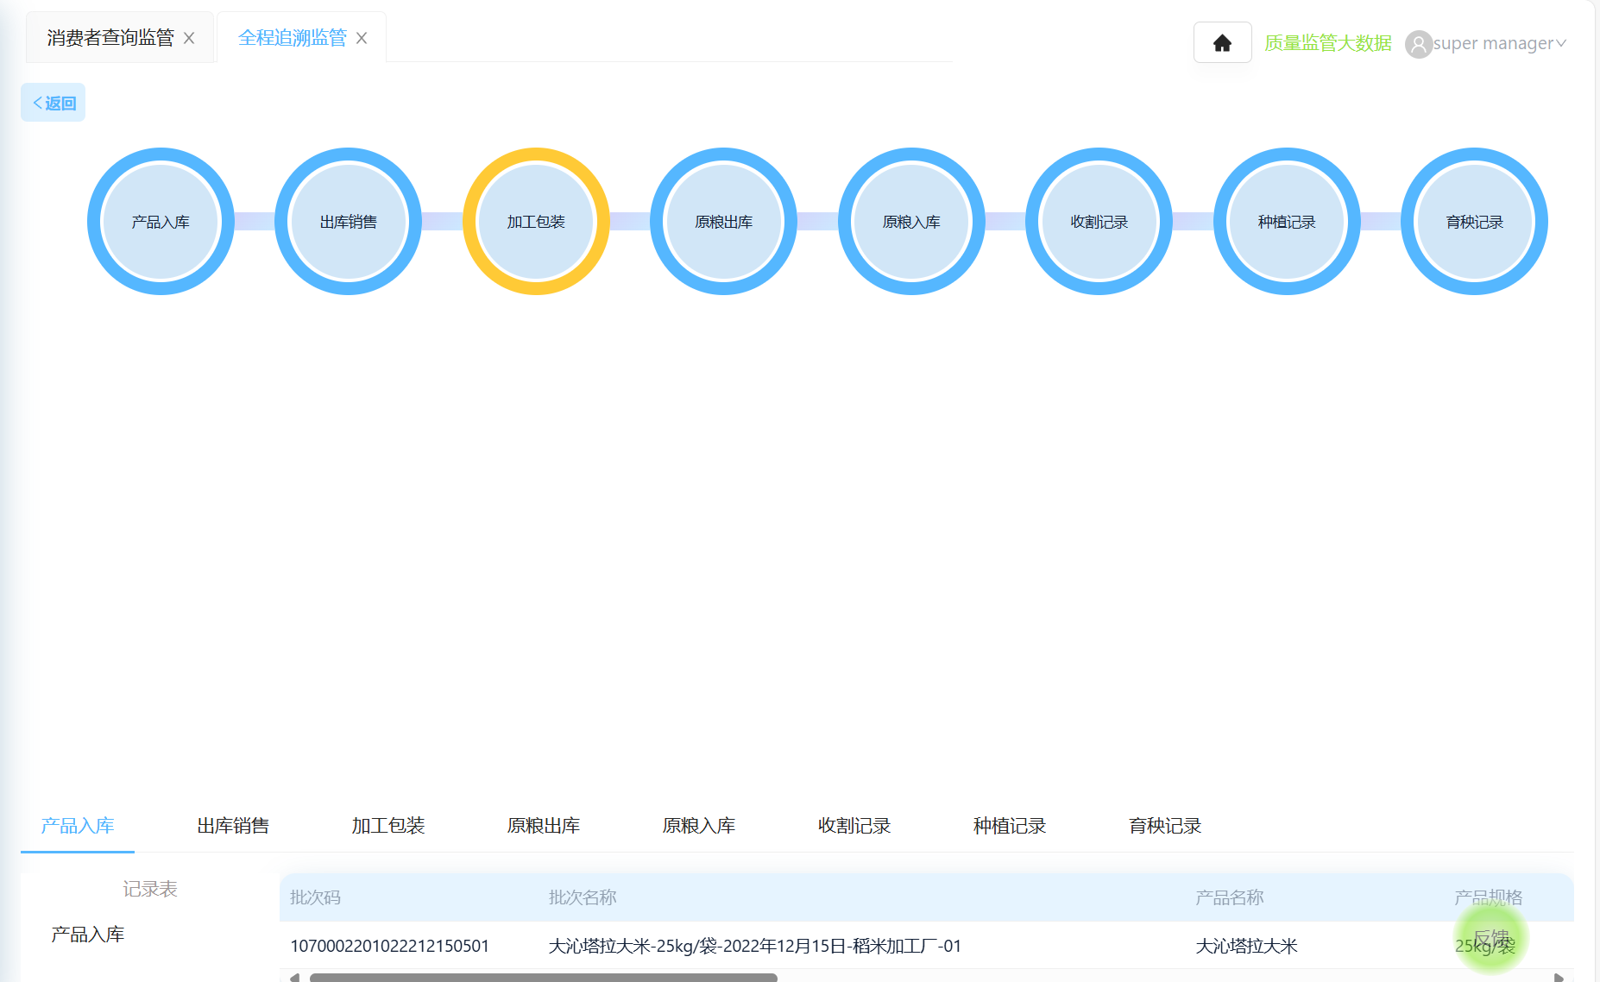Image resolution: width=1600 pixels, height=982 pixels.
Task: Click the 批次名称 column header
Action: (583, 897)
